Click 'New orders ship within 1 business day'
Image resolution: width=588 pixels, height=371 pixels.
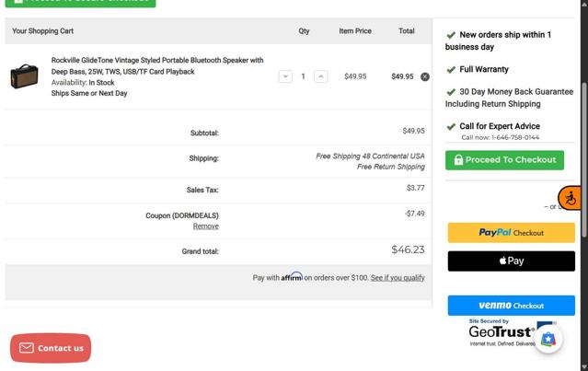[498, 41]
